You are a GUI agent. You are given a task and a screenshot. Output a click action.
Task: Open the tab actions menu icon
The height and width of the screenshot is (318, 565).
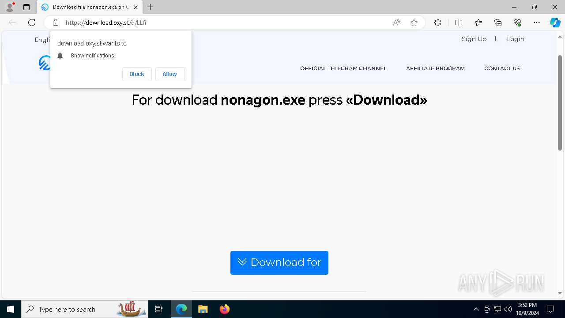[26, 7]
